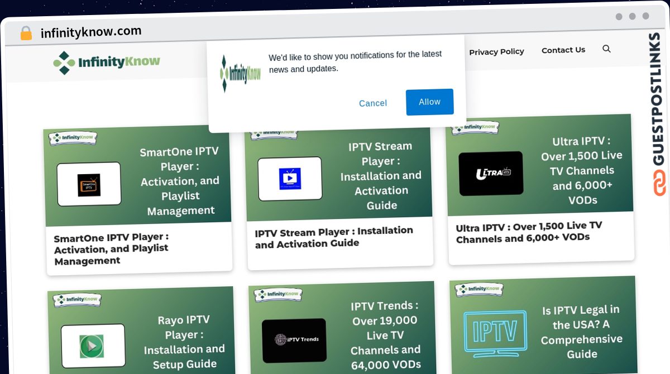
Task: Click the Ultra IPTV banner heading text
Action: (582, 170)
